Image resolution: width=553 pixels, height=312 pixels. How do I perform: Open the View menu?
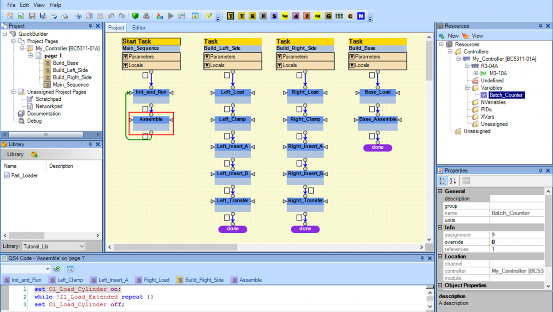[x=39, y=5]
